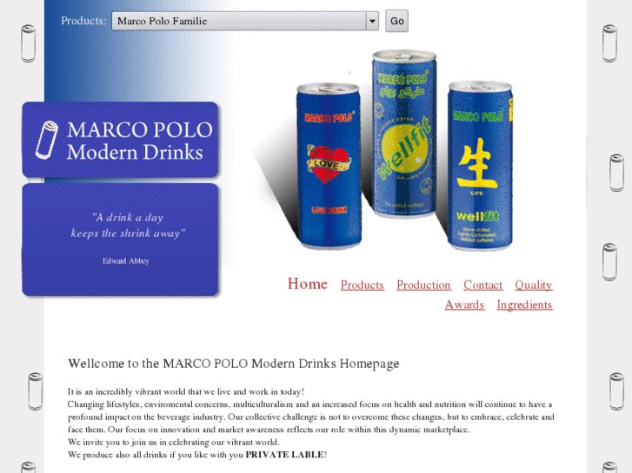
Task: Click the Wellcome homepage heading
Action: pyautogui.click(x=234, y=364)
